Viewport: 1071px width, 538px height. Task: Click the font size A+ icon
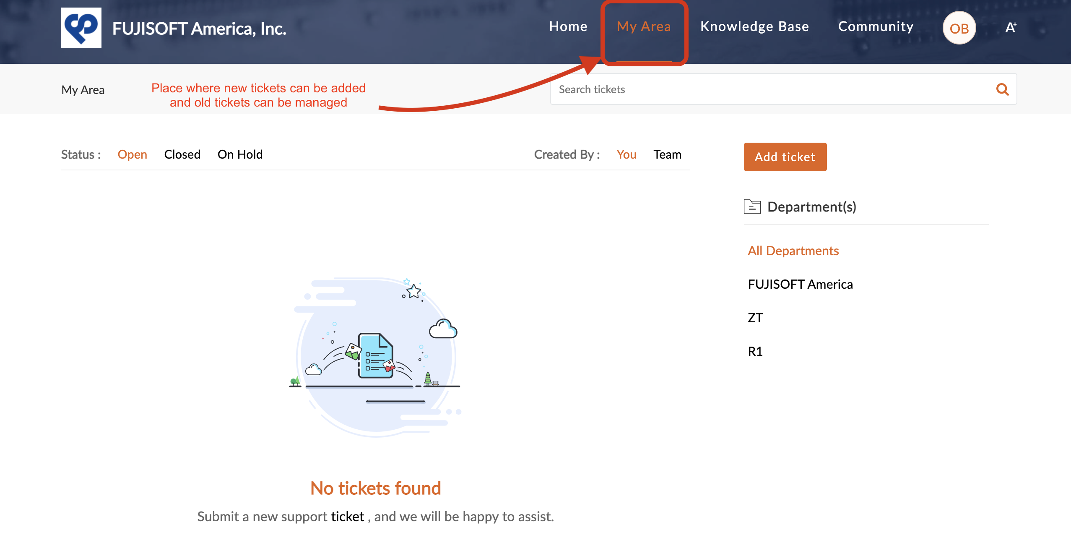pyautogui.click(x=1011, y=28)
